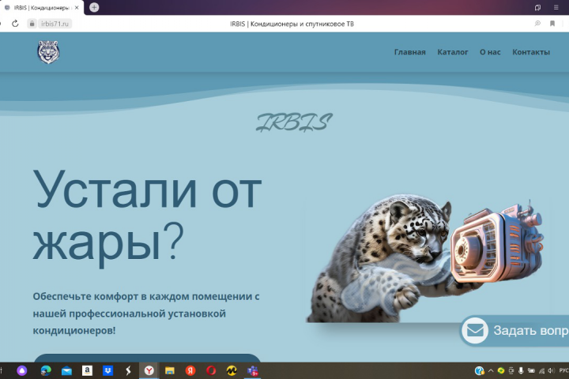Switch to Yandex Browser taskbar icon
Image resolution: width=569 pixels, height=379 pixels.
[149, 370]
